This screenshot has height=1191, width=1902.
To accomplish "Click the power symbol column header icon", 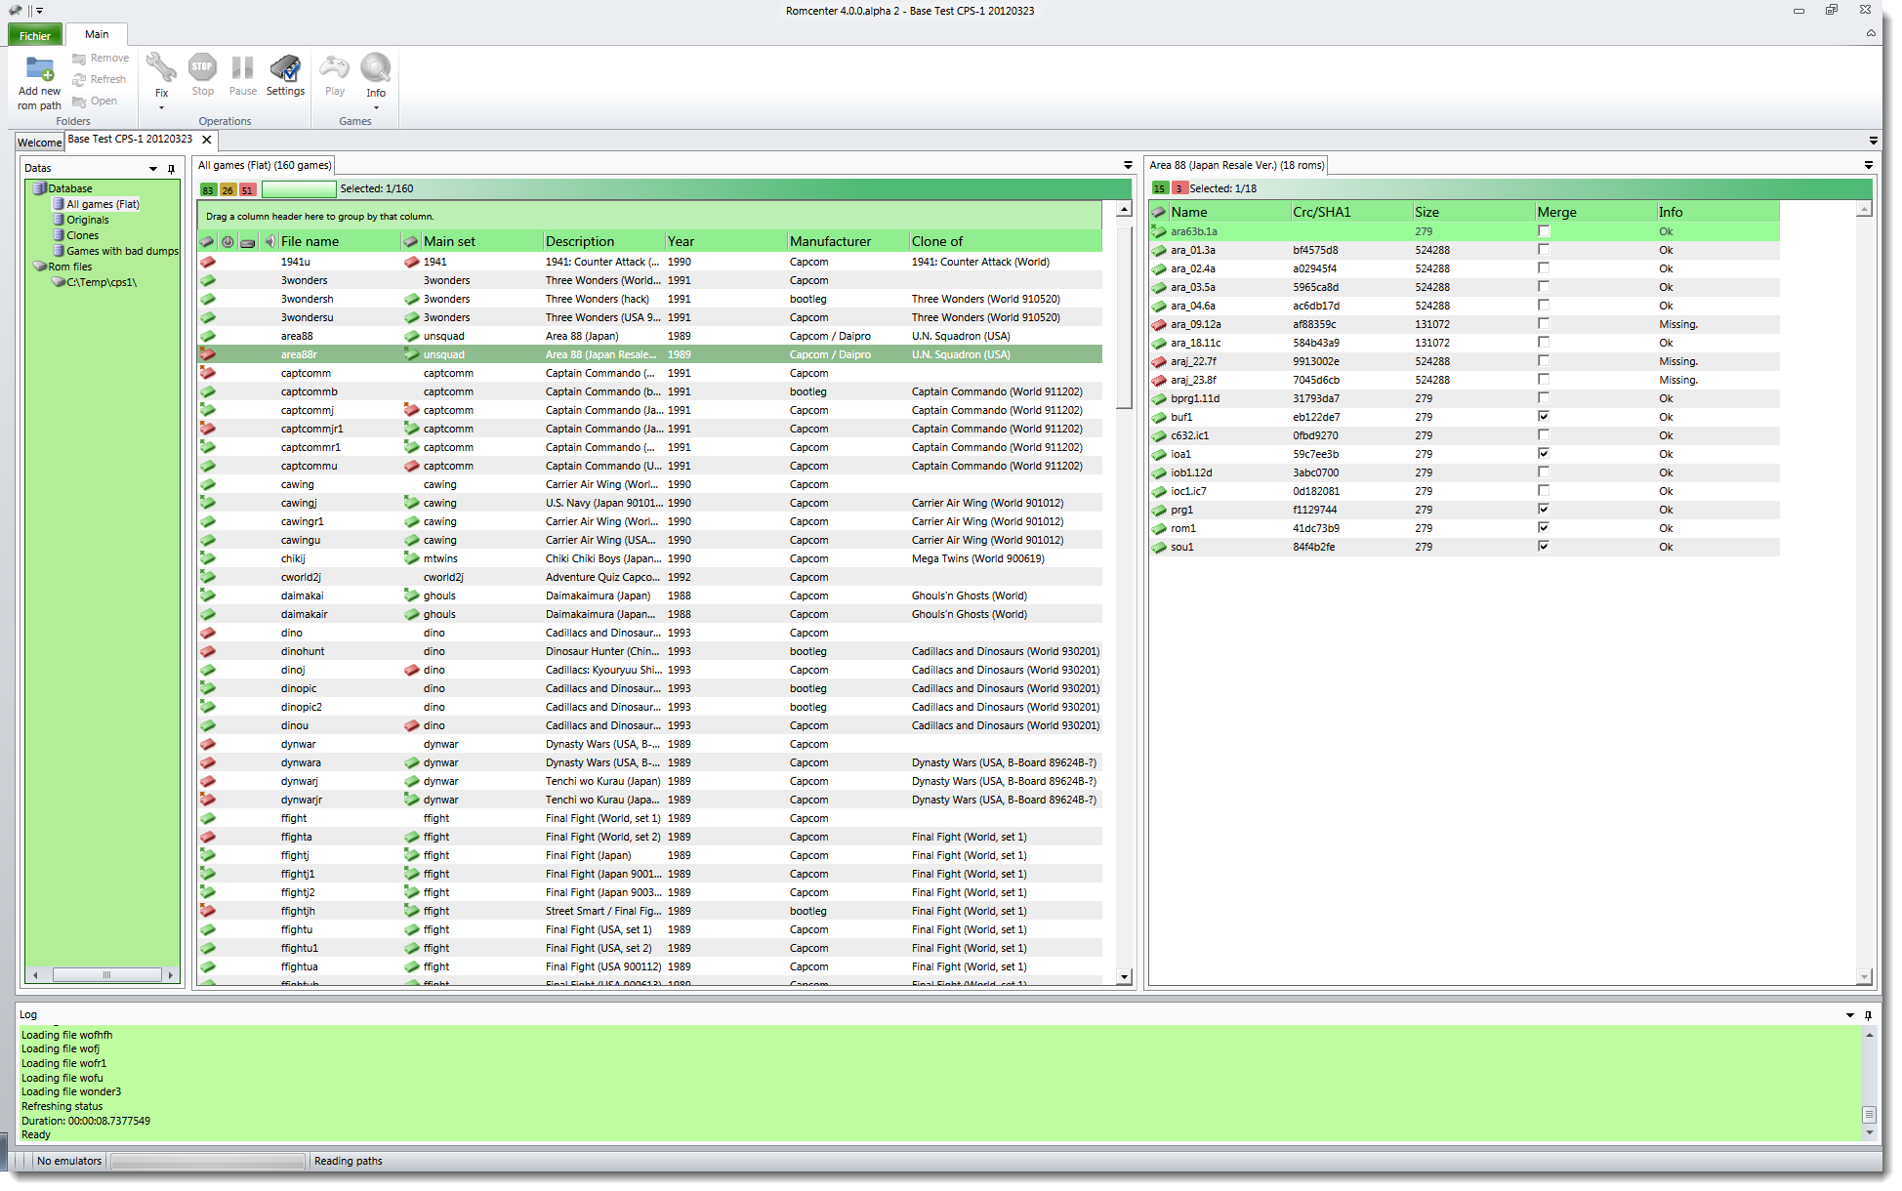I will (227, 241).
